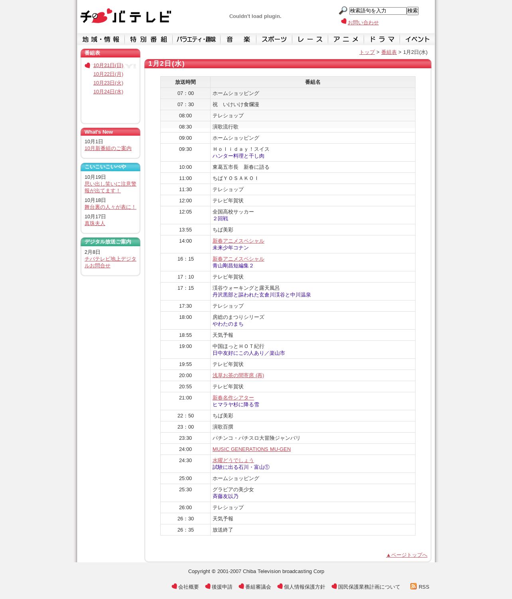Click heart icon beside 後援申請
This screenshot has height=599, width=512.
click(208, 586)
